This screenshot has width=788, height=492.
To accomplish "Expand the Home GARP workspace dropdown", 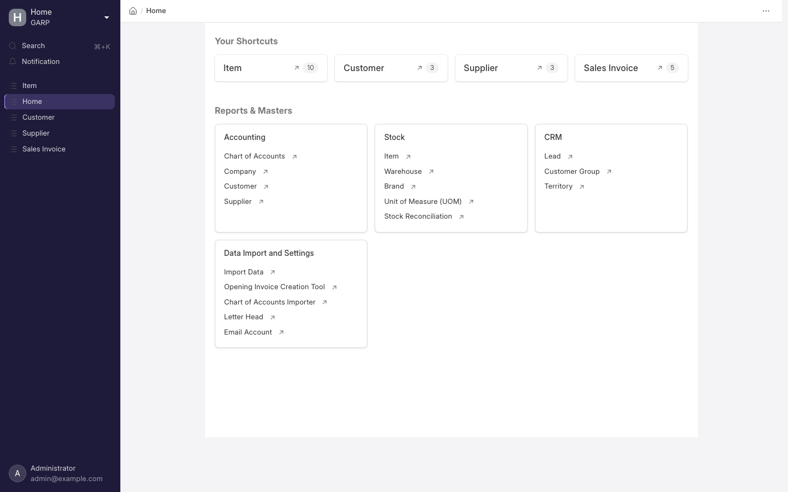I will [x=107, y=17].
